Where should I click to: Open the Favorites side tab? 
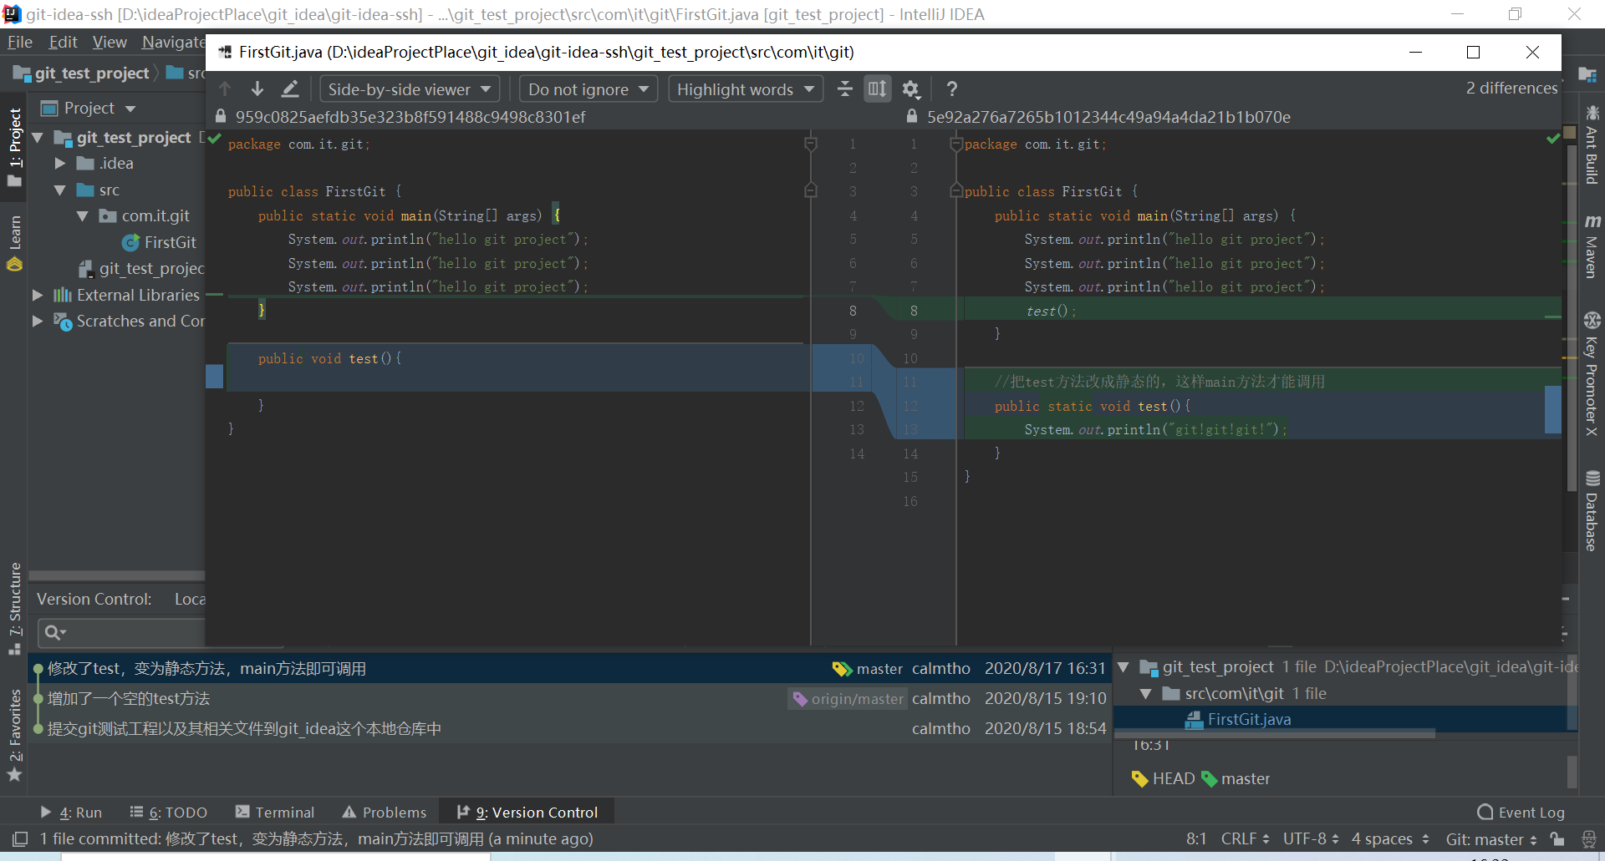pos(14,735)
